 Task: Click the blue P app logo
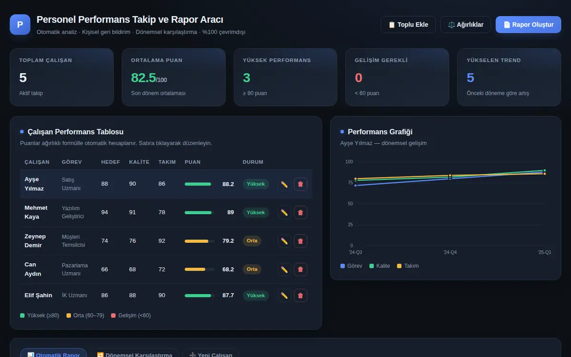click(x=20, y=24)
